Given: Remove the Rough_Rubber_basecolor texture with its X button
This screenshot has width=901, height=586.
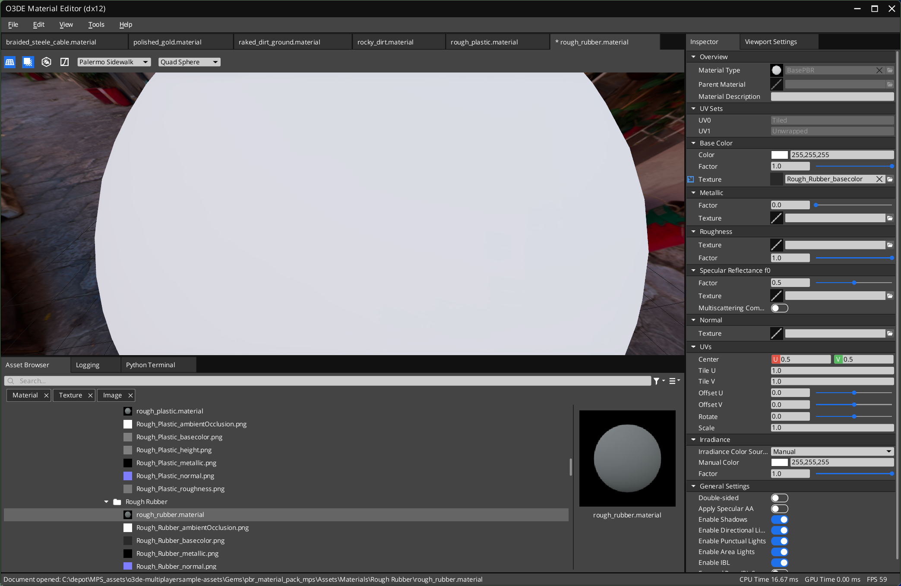Looking at the screenshot, I should pos(879,179).
